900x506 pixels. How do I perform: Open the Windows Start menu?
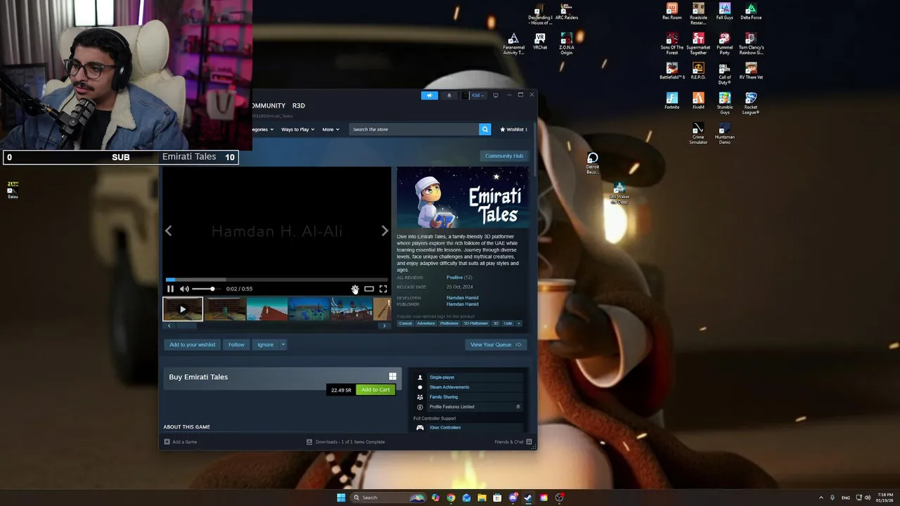pos(341,498)
